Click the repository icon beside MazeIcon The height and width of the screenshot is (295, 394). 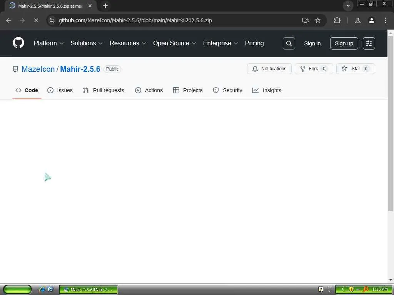(15, 69)
